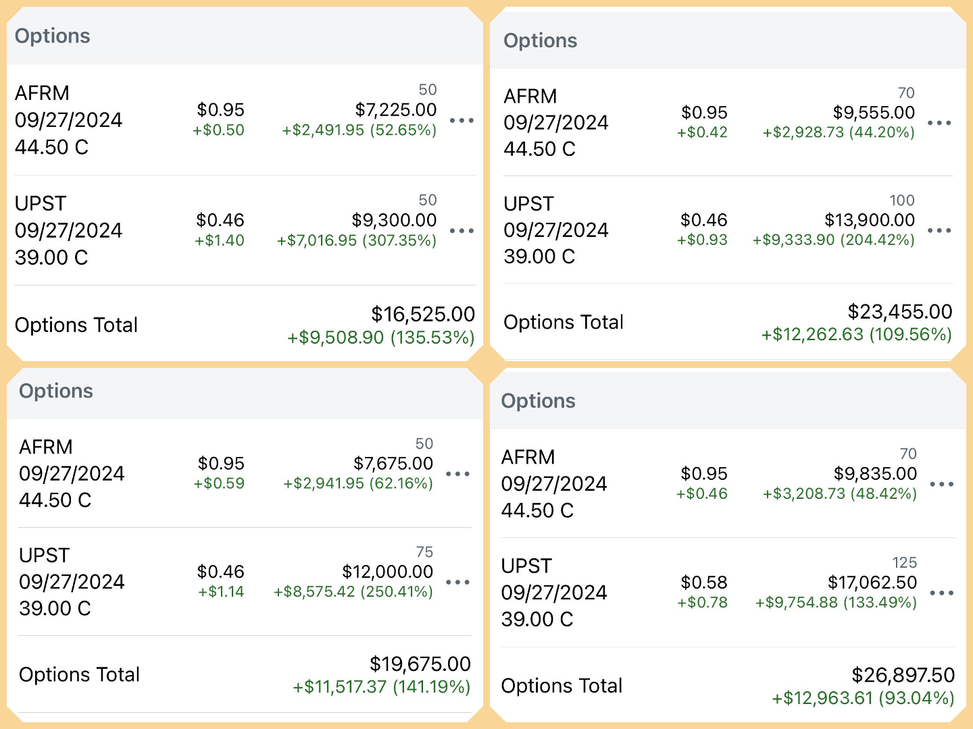Open actions menu for AFRM position up 48.42%
The image size is (973, 729).
942,484
